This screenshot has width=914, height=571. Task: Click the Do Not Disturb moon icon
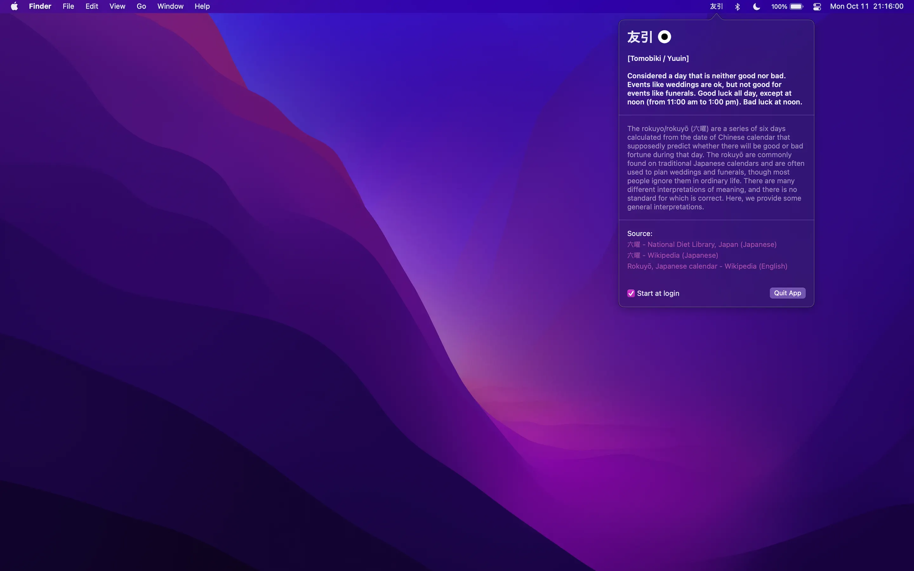757,6
